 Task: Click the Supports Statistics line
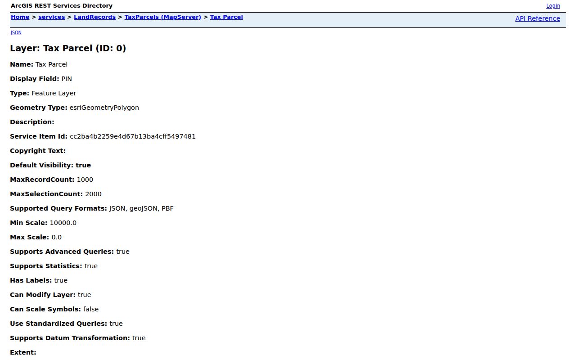54,266
